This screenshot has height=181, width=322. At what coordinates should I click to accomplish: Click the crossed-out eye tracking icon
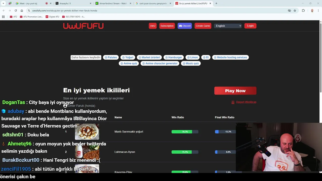pos(289,11)
